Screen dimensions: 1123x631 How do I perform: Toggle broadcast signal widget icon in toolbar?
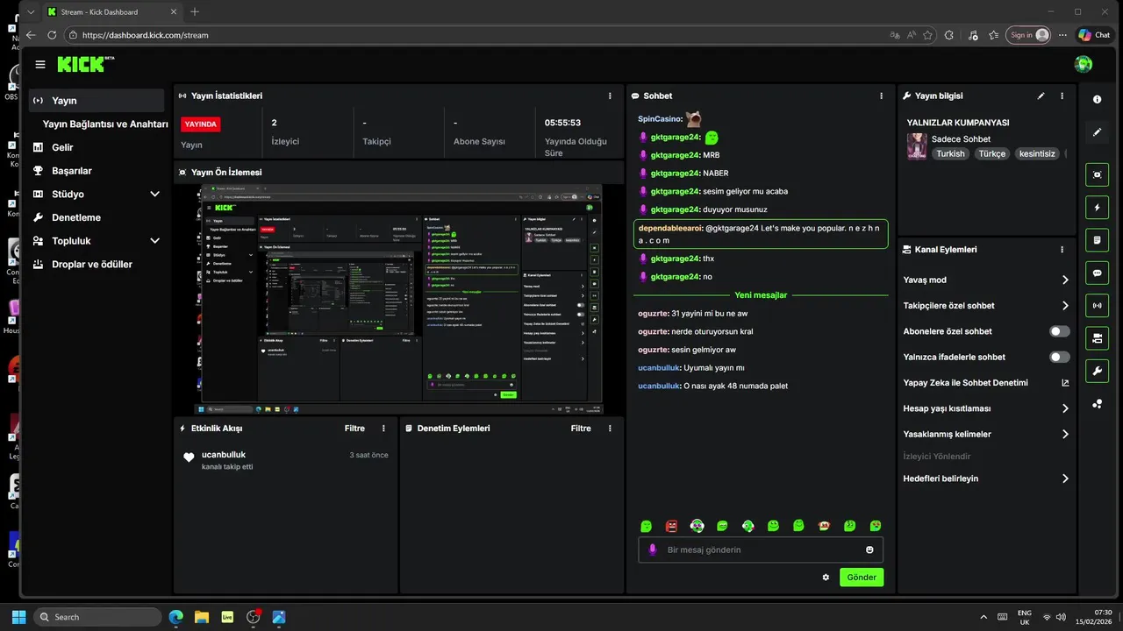(1097, 306)
